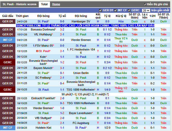The width and height of the screenshot is (172, 131).
Task: Click the Thua 1/2 kèo result on 04/01/26
Action: tap(121, 40)
